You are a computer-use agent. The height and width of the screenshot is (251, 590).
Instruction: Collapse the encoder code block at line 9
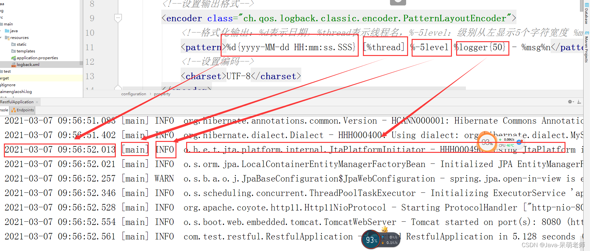(x=118, y=18)
